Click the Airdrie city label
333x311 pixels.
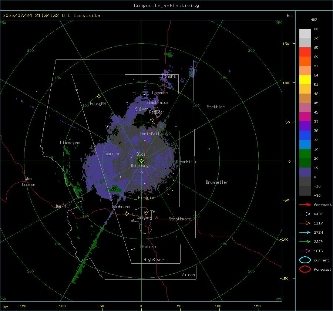(146, 197)
